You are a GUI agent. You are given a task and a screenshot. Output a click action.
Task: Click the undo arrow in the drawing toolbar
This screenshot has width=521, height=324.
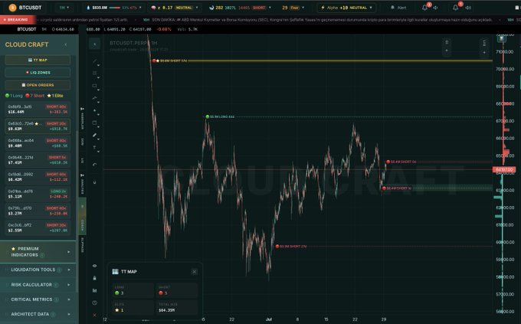[x=95, y=165]
